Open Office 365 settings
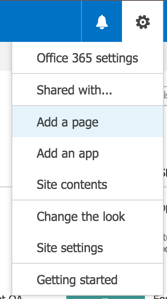This screenshot has width=167, height=299. [88, 58]
